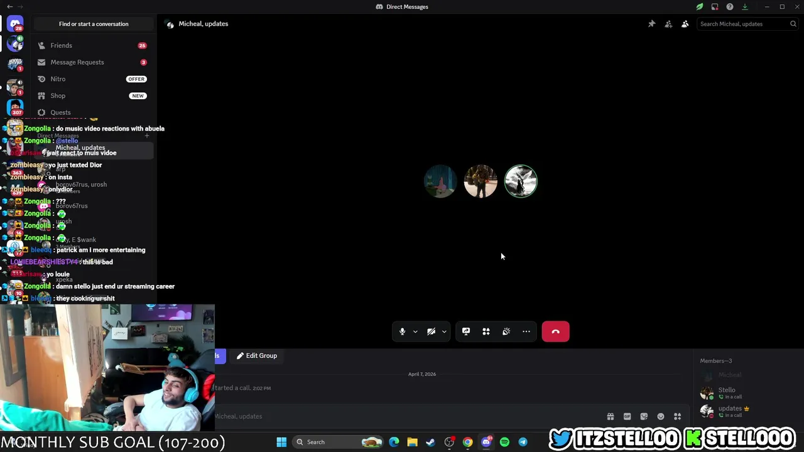
Task: Click the Discord taskbar icon
Action: pyautogui.click(x=486, y=442)
